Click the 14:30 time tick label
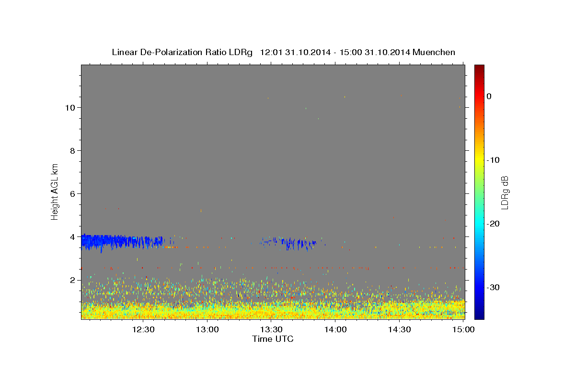Image resolution: width=575 pixels, height=383 pixels. click(400, 329)
